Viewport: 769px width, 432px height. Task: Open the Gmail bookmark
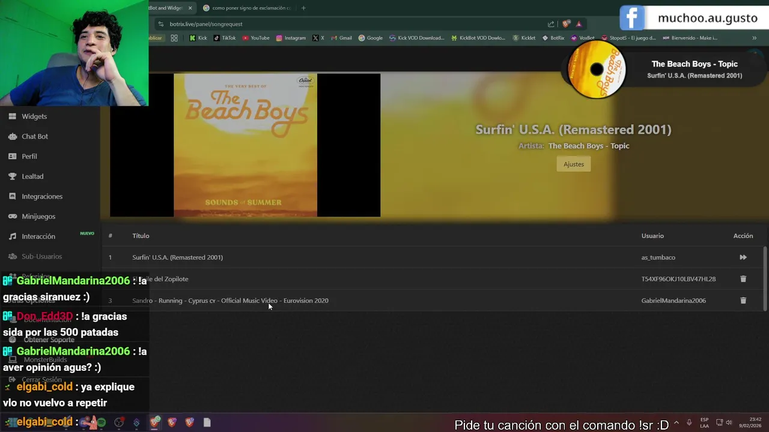(x=341, y=38)
